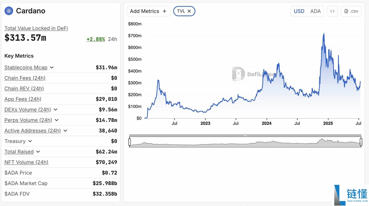Click the Active Addresses (24h) label
Screen dimensions: 369x206
coord(32,131)
